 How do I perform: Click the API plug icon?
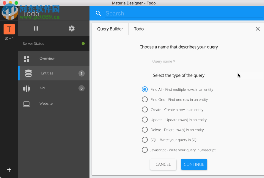[x=26, y=89]
